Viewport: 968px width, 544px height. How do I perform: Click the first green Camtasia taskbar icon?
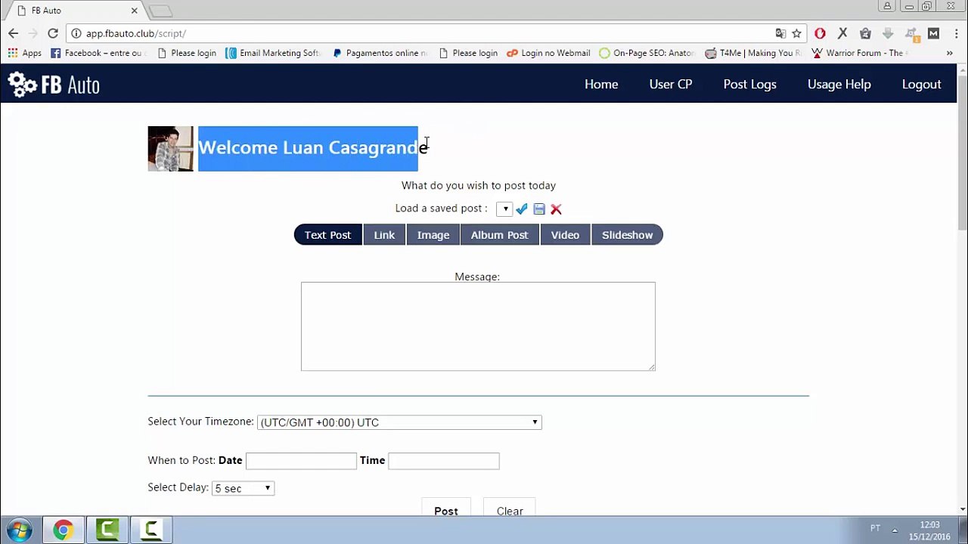coord(107,530)
